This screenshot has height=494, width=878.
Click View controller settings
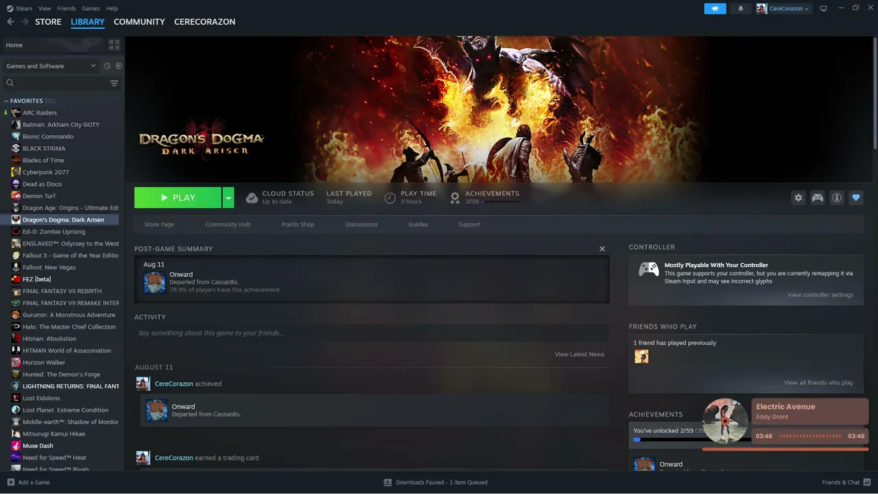pyautogui.click(x=820, y=295)
